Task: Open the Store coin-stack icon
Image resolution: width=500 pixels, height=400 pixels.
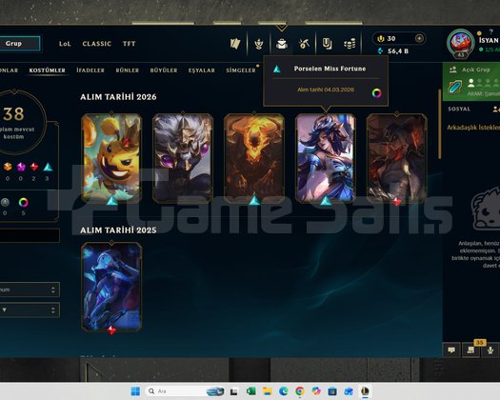Action: point(350,44)
